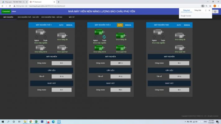The height and width of the screenshot is (124, 221).
Task: Click the Thuận rotation icon in Máy Nghiền Thô 2
Action: (104, 37)
